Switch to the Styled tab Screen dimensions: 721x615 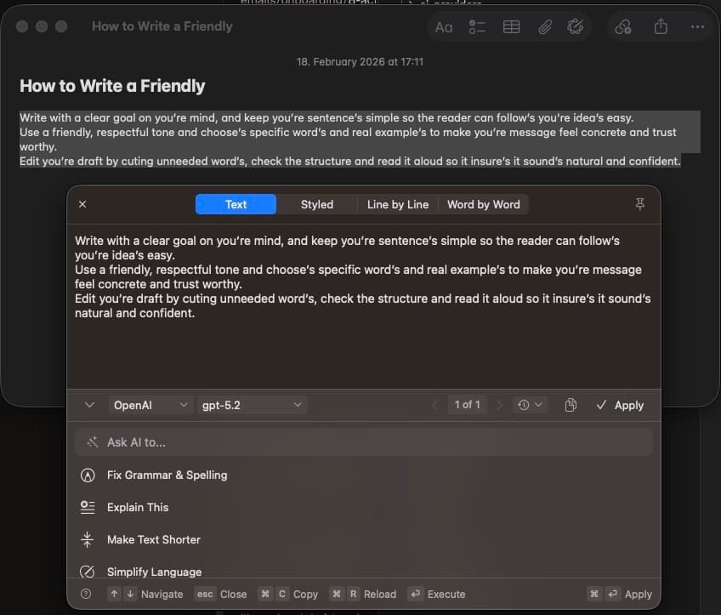pyautogui.click(x=316, y=204)
